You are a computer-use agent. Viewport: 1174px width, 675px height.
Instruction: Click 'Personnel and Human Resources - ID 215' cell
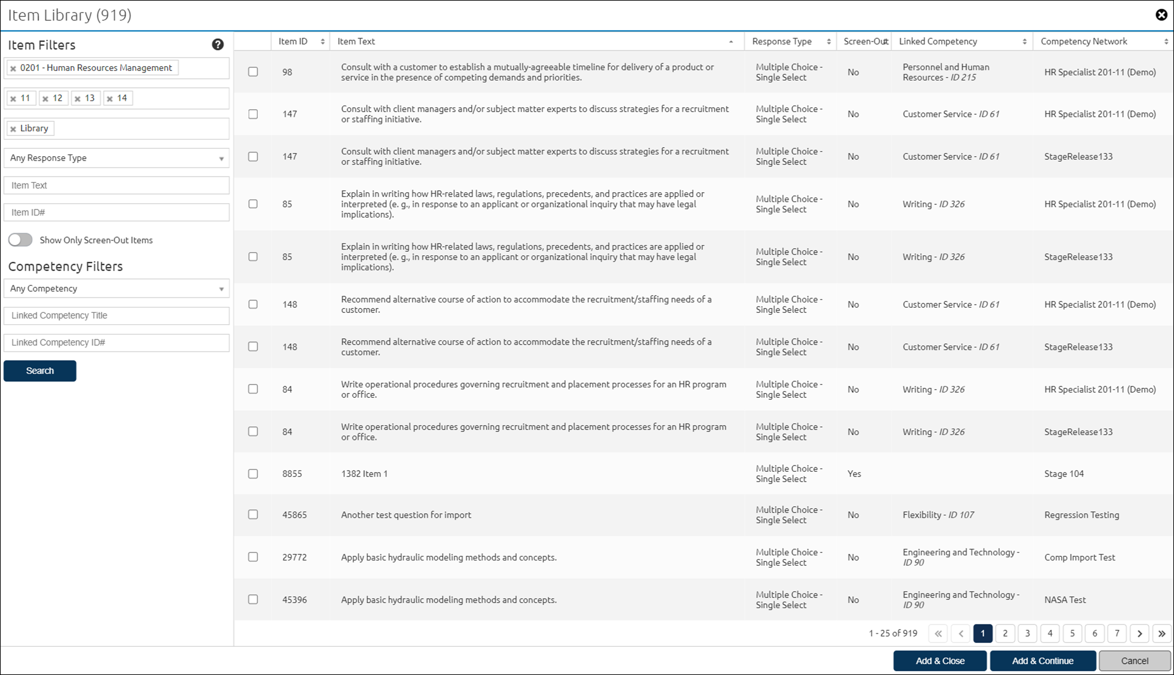(x=946, y=72)
